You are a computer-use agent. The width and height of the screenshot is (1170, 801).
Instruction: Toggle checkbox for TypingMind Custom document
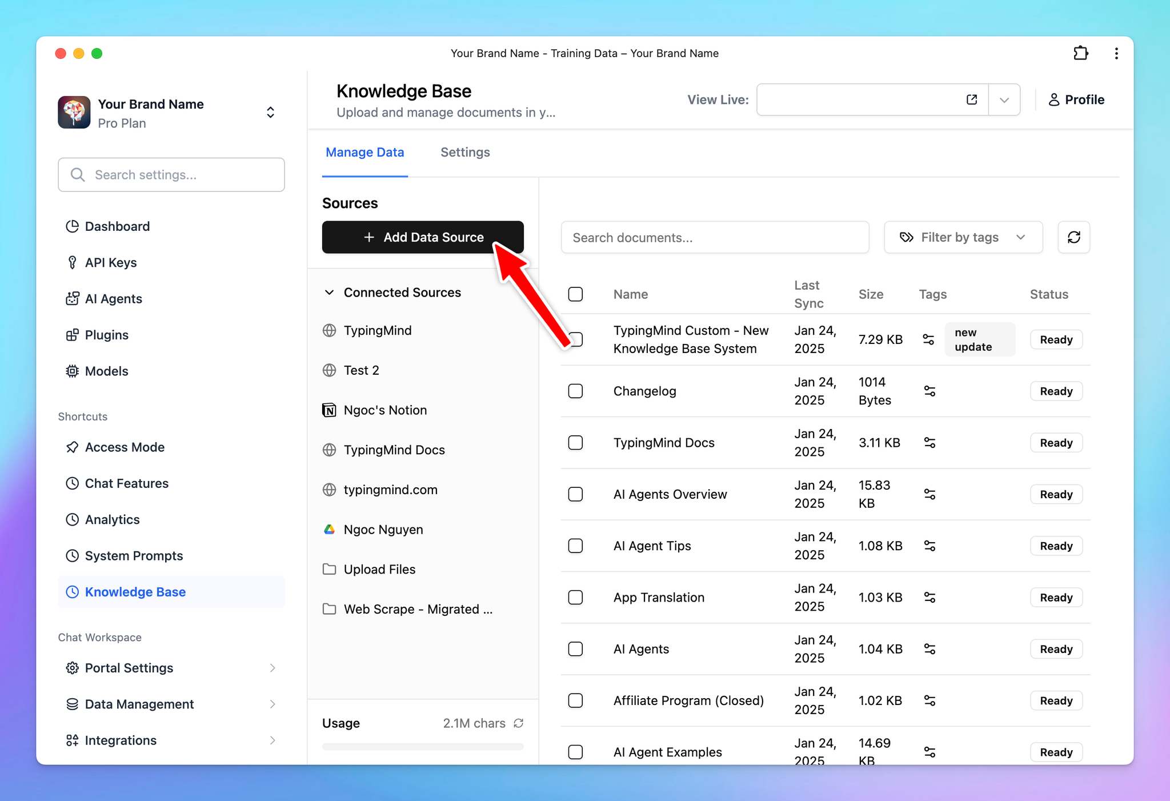[577, 339]
